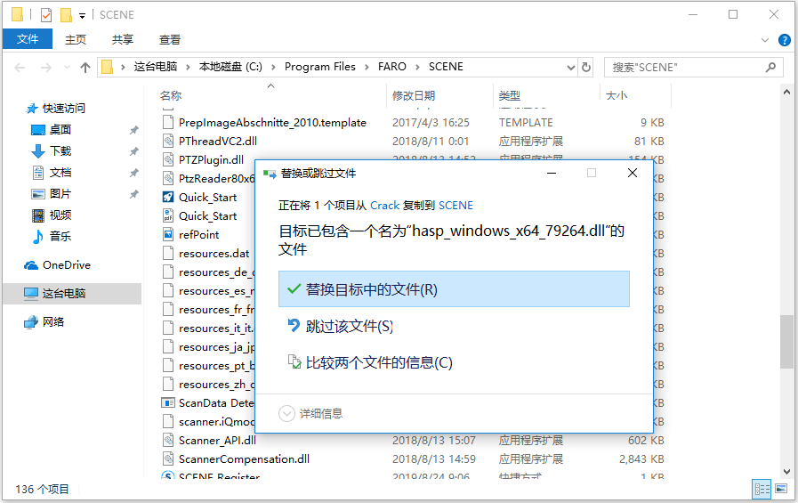Open the Crack source folder link
This screenshot has width=798, height=503.
(384, 205)
